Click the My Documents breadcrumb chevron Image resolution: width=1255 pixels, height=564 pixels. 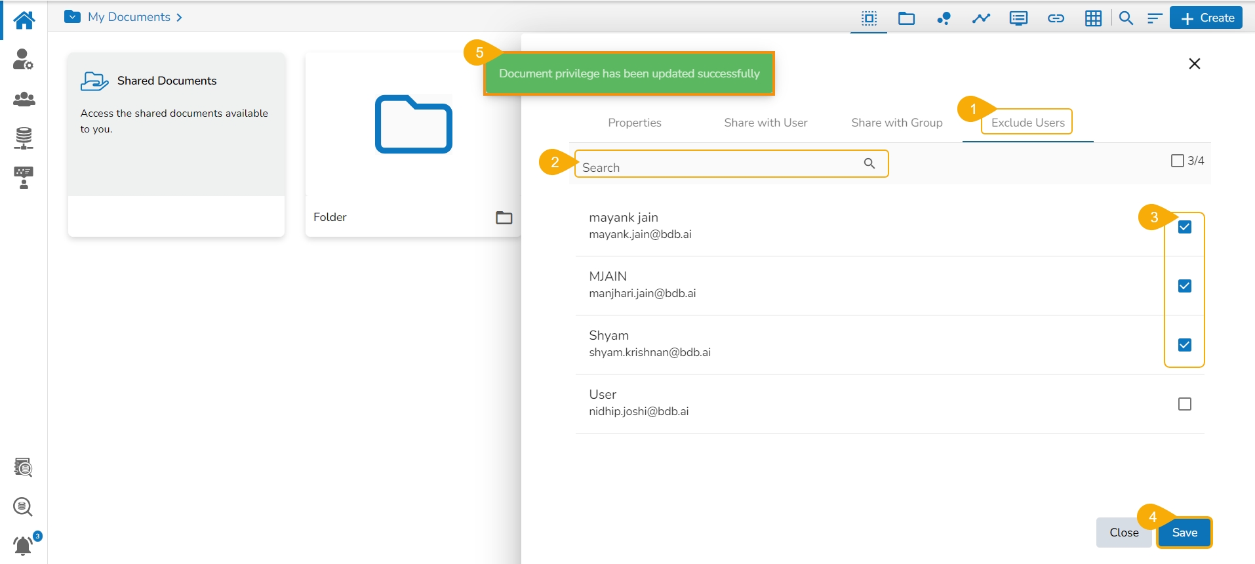tap(179, 18)
